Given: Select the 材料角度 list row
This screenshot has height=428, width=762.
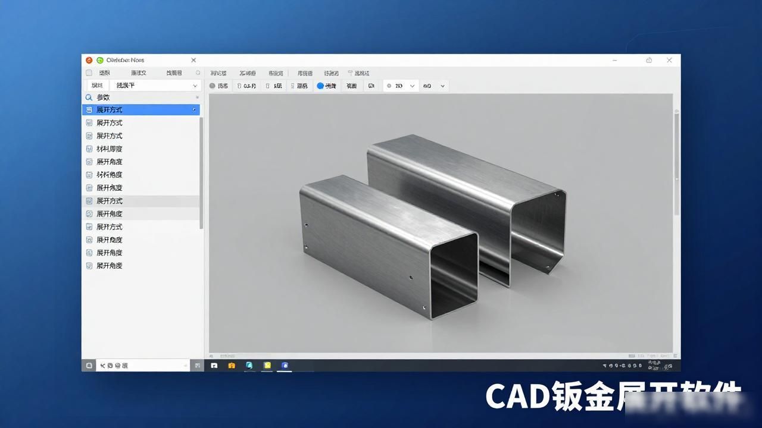Looking at the screenshot, I should point(140,175).
